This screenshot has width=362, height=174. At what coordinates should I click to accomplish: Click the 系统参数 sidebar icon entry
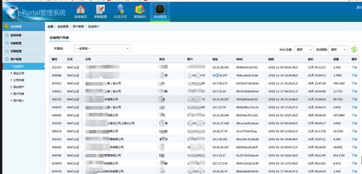[16, 35]
